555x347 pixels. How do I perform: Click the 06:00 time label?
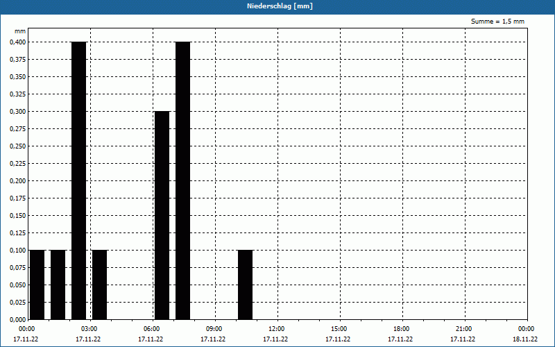click(151, 329)
